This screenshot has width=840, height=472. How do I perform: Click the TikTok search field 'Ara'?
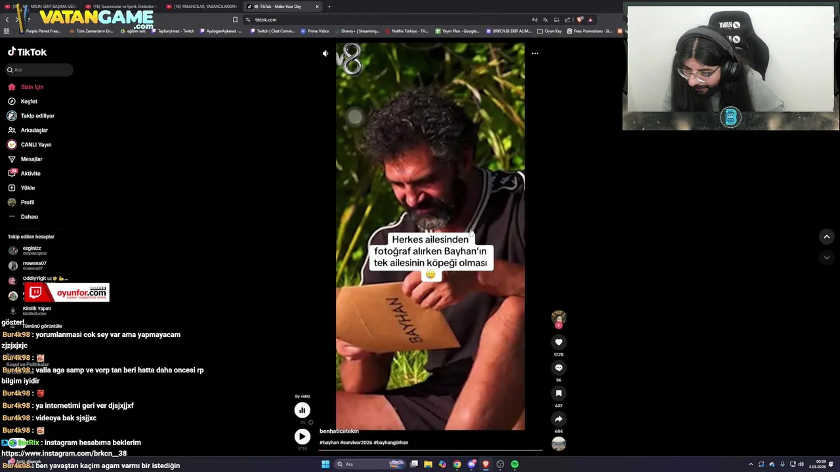(x=39, y=69)
